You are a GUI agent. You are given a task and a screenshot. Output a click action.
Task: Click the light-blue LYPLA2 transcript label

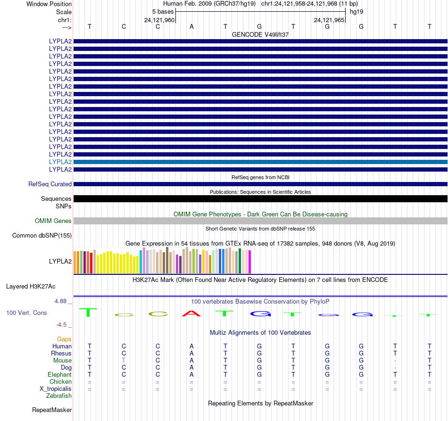coord(60,162)
